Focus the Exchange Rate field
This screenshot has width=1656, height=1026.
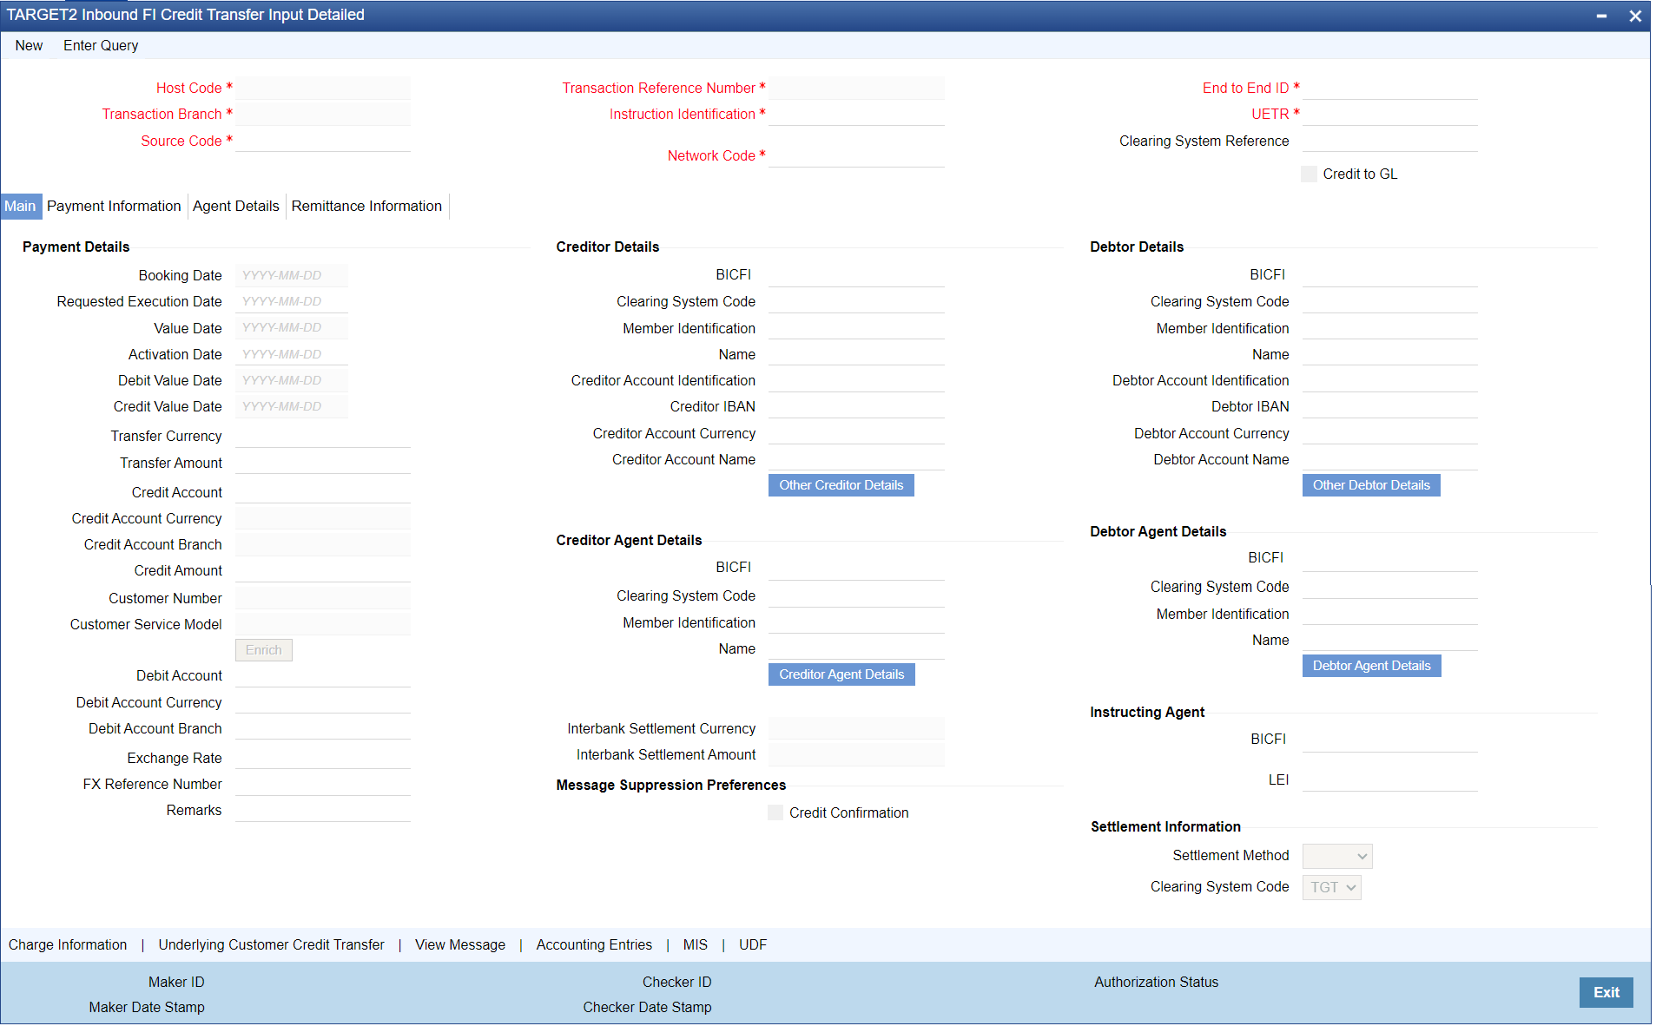pyautogui.click(x=323, y=758)
